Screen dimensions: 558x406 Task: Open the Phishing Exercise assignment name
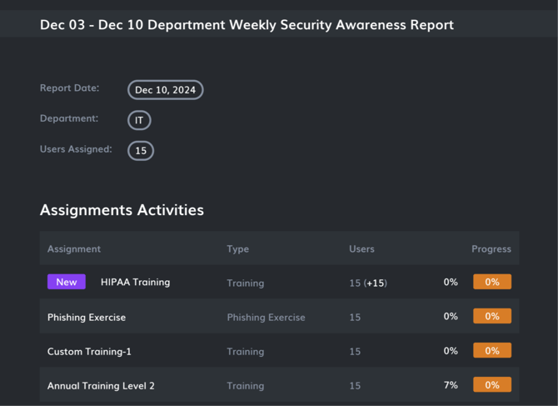(x=87, y=317)
